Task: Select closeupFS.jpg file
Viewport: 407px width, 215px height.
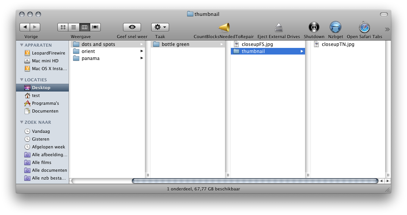Action: (268, 44)
